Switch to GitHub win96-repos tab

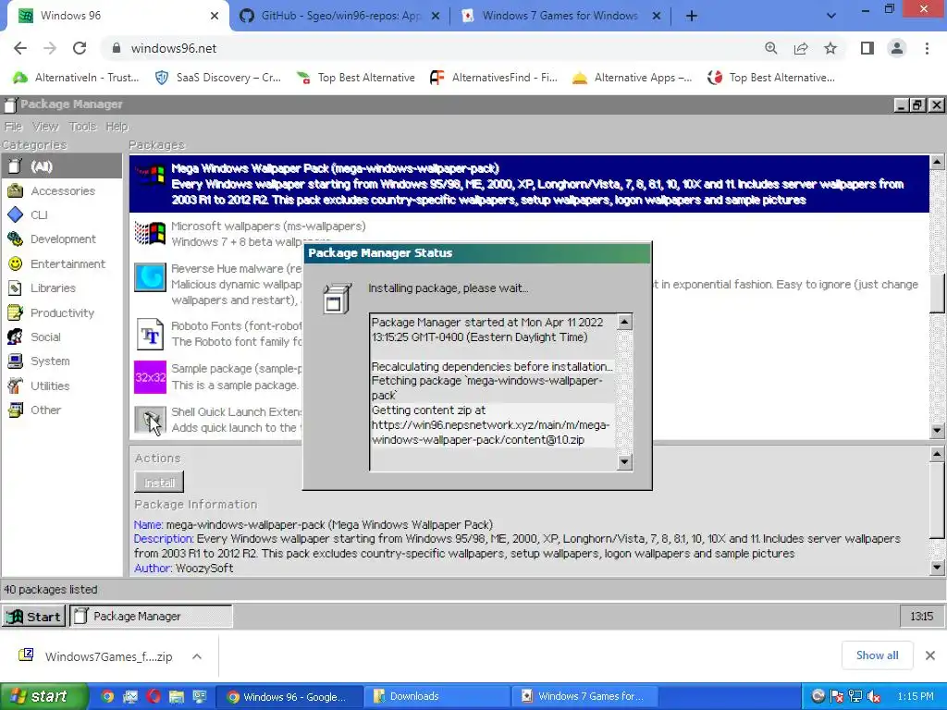click(x=340, y=16)
